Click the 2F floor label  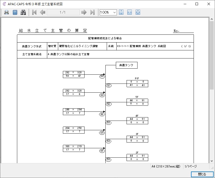point(137,152)
